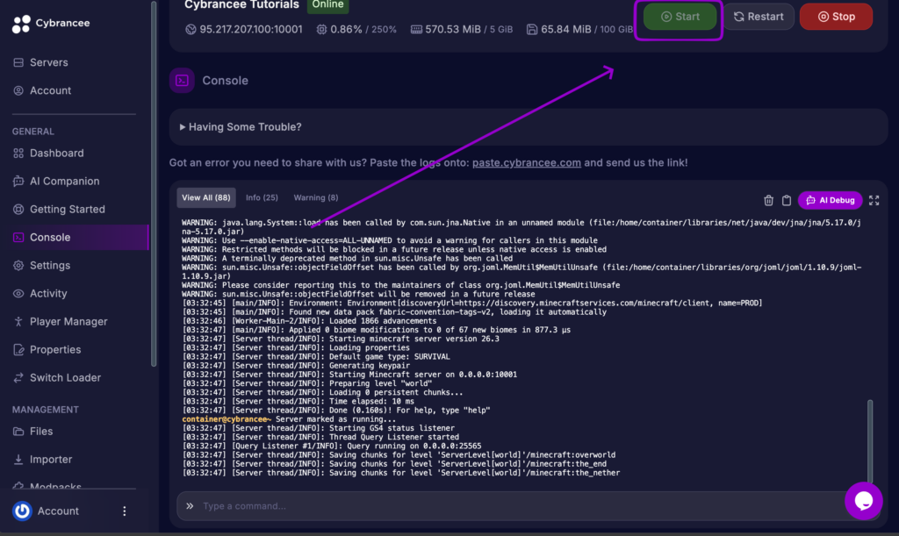899x536 pixels.
Task: Click the Settings gear icon
Action: [18, 265]
